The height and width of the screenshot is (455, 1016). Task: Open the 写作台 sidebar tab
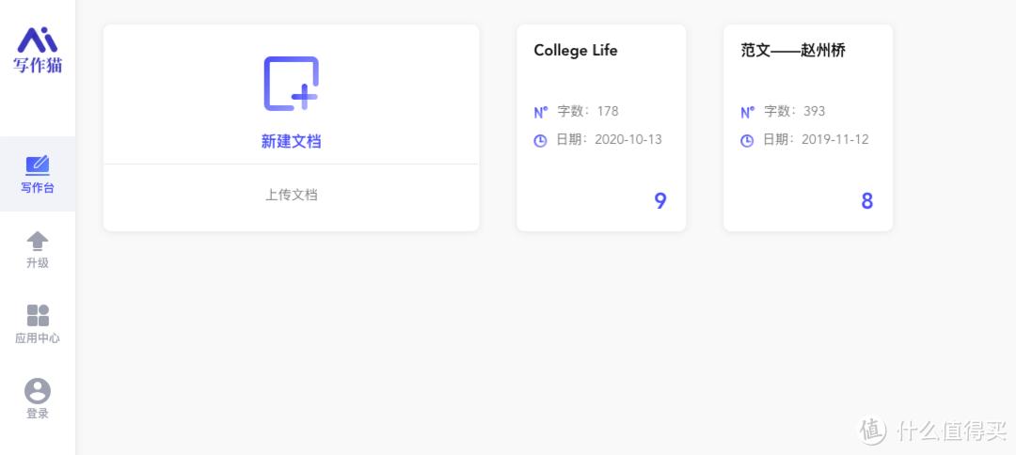pyautogui.click(x=38, y=175)
